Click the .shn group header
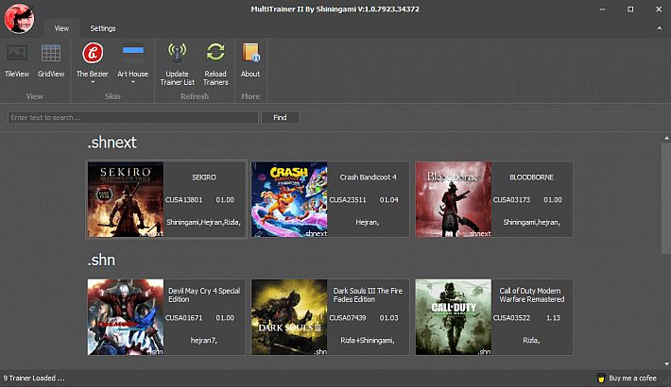Screen dimensions: 671x387 pyautogui.click(x=101, y=260)
